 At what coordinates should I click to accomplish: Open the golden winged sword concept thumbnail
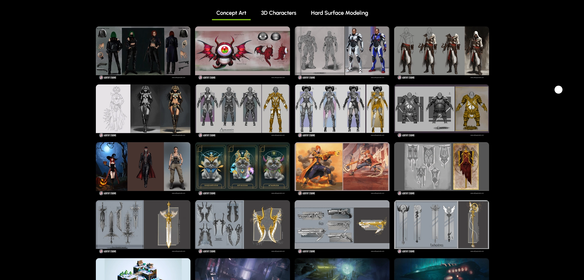pyautogui.click(x=143, y=227)
